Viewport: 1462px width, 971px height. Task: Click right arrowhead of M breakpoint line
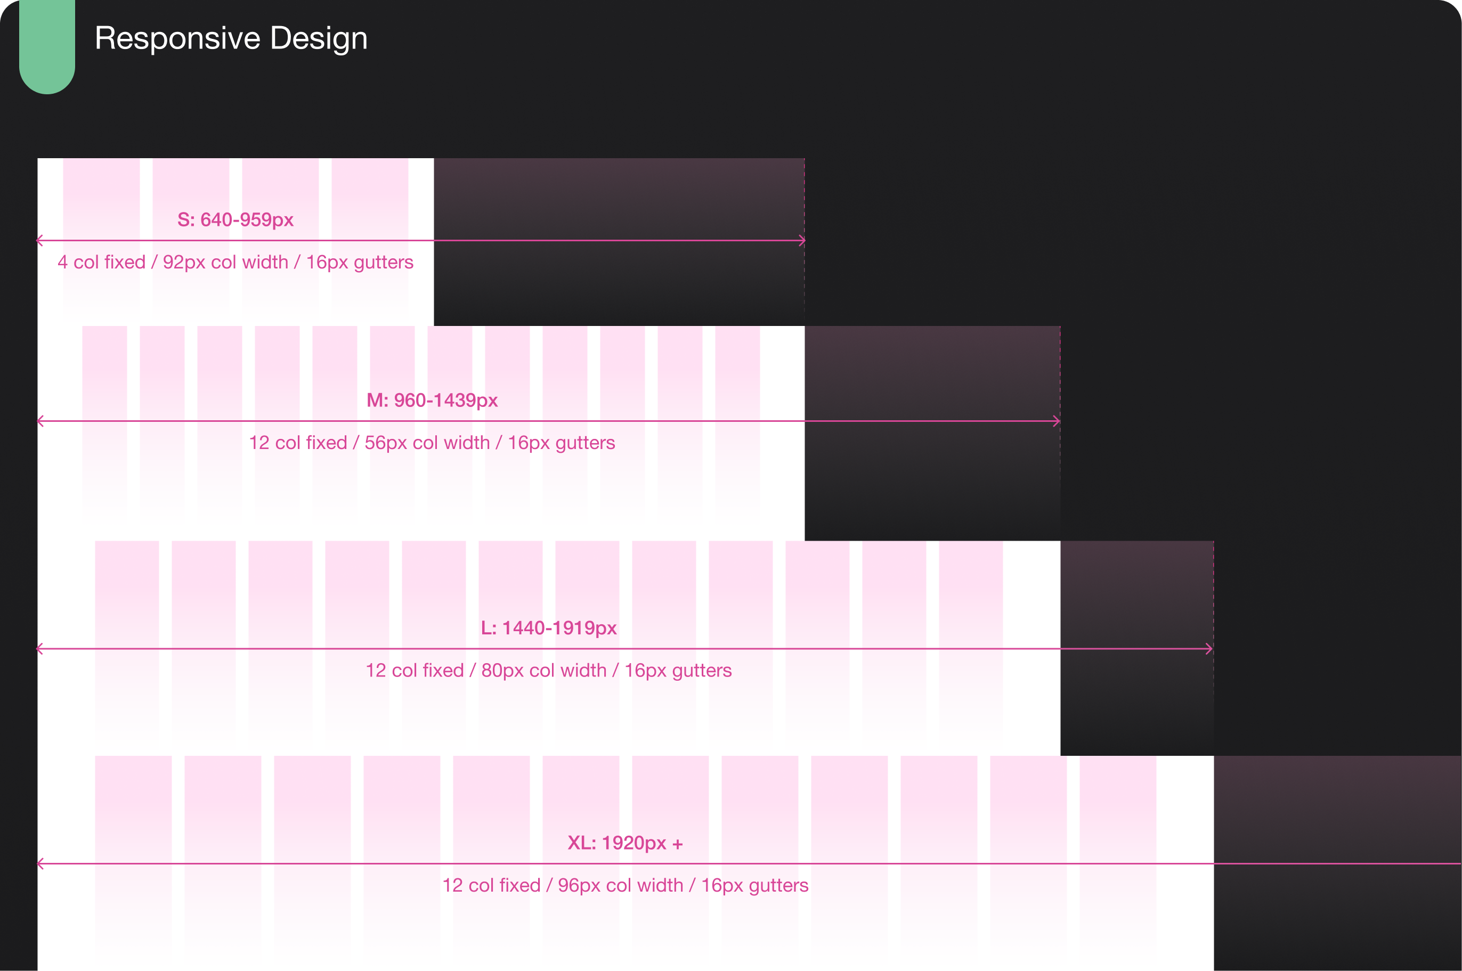point(1057,421)
